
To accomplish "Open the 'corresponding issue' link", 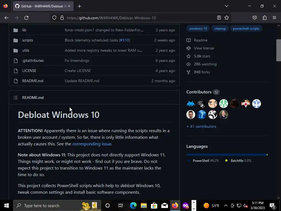I will [x=92, y=144].
